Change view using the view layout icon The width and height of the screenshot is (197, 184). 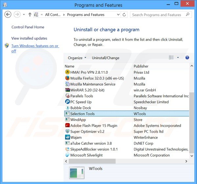(x=171, y=58)
